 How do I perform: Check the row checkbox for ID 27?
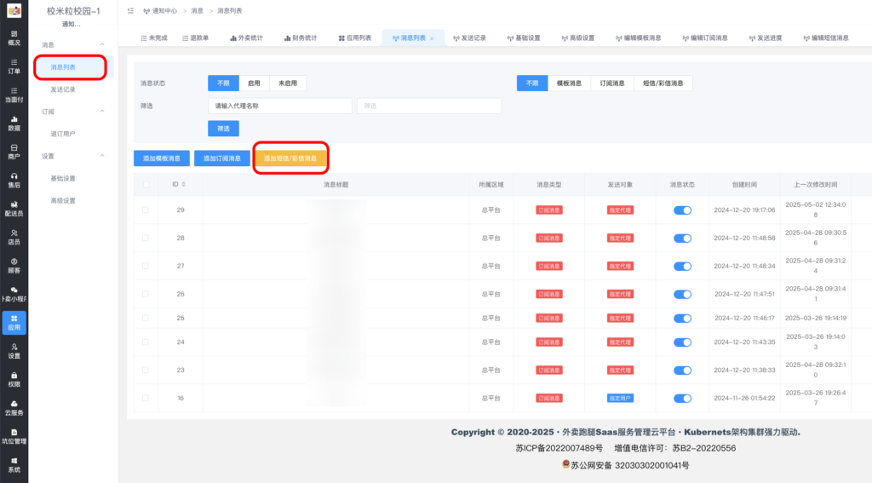click(145, 266)
